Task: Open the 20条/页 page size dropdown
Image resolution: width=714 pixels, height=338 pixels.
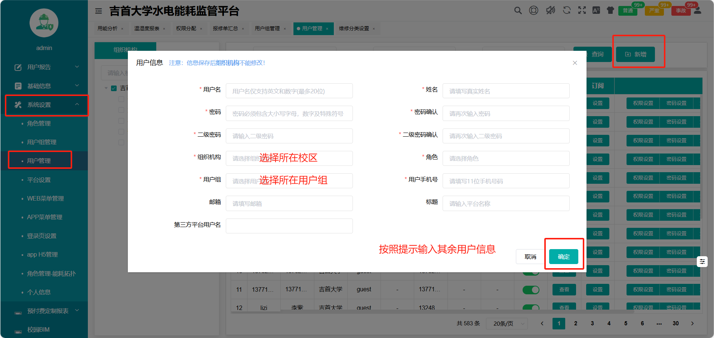Action: pos(507,323)
